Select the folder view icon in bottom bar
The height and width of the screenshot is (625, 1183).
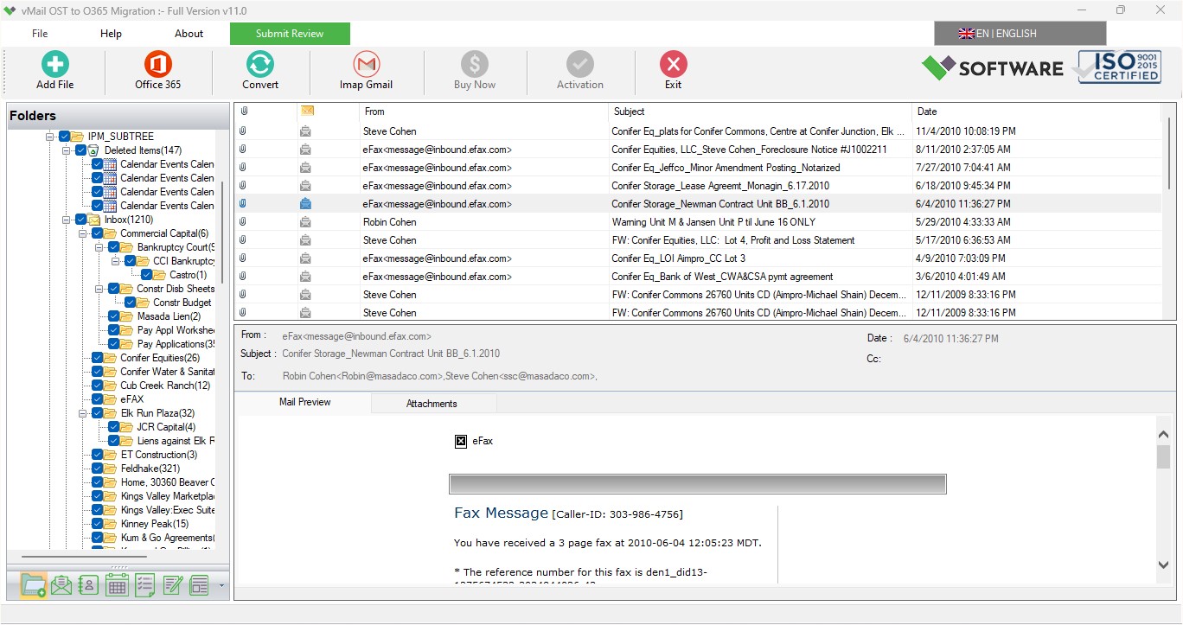coord(33,585)
